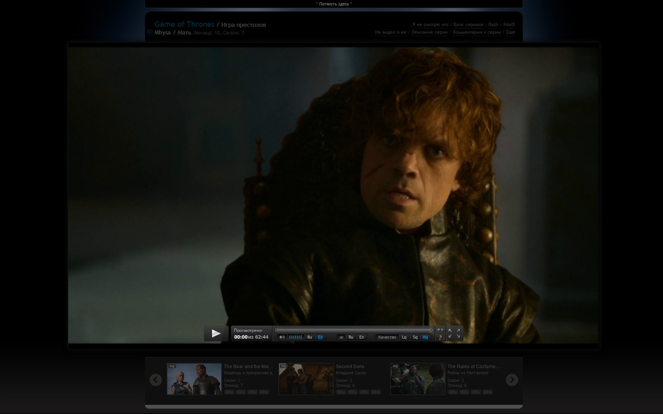Image resolution: width=663 pixels, height=414 pixels.
Task: Open 'Блог сериала' link
Action: pos(468,24)
